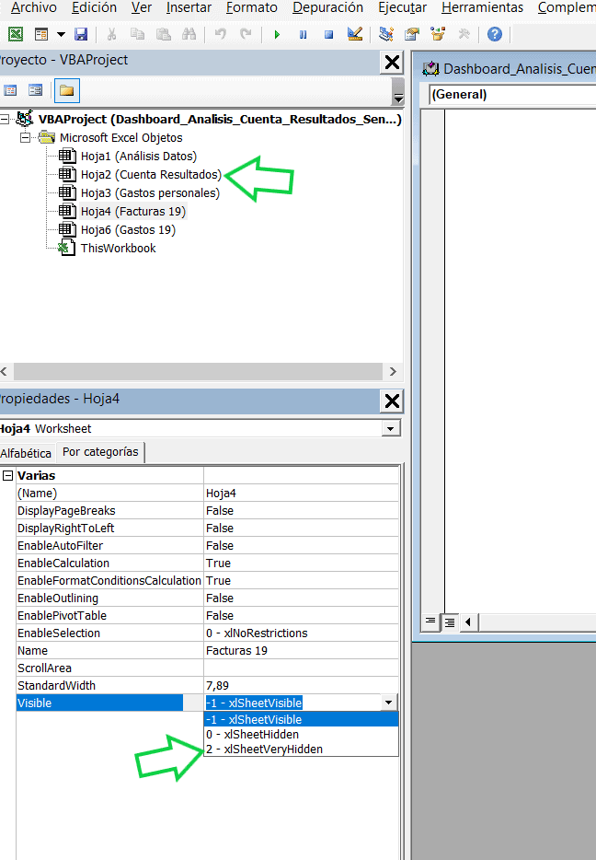The image size is (596, 860).
Task: Open the Ejecutar menu
Action: [403, 7]
